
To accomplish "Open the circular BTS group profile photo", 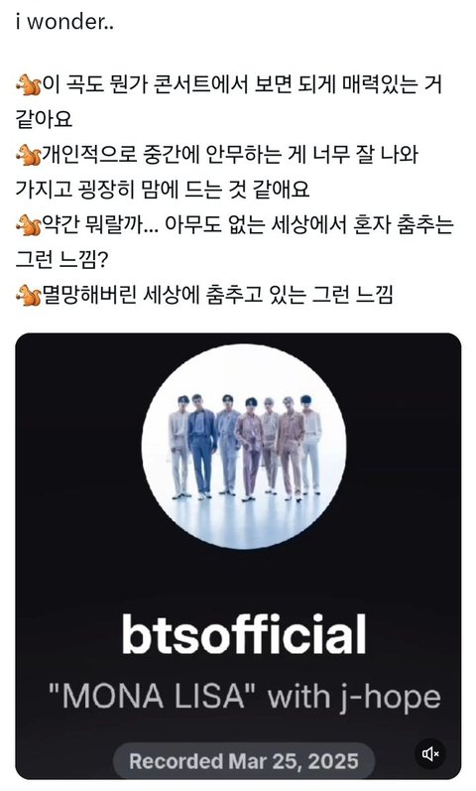I will 244,446.
